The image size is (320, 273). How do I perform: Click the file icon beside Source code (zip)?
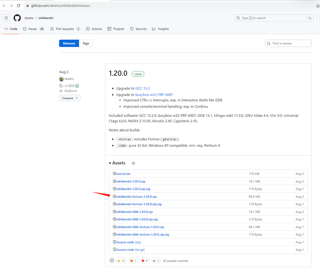(115, 242)
